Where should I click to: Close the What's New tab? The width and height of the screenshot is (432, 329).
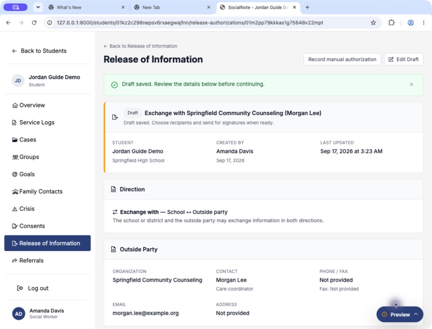(123, 7)
